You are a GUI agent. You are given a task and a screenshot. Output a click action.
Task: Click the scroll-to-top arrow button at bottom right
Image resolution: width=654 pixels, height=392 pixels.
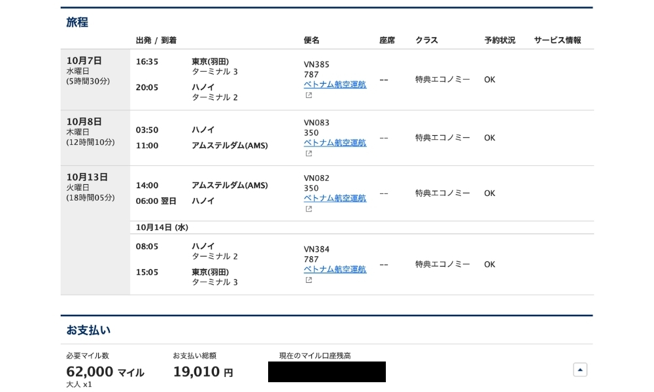click(579, 369)
